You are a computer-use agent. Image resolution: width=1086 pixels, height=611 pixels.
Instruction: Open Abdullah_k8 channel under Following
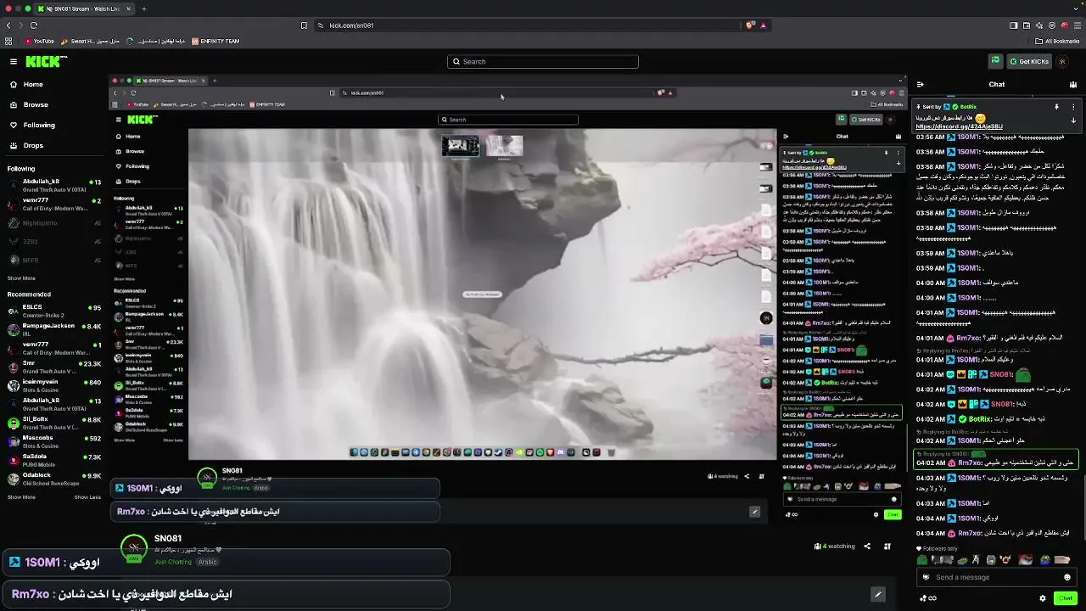53,185
